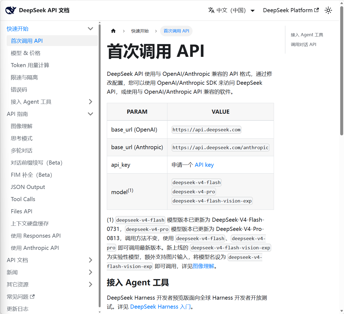Viewport: 344px width, 314px height.
Task: Click the PARAM column header
Action: tap(137, 112)
